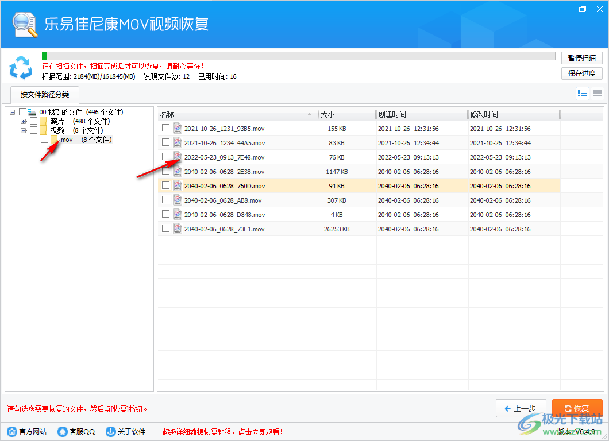The width and height of the screenshot is (609, 441).
Task: Tick the 照片 folder checkbox
Action: (34, 121)
